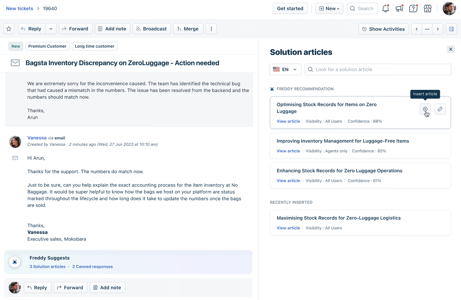Click the top toolbar Add note button

(x=113, y=29)
